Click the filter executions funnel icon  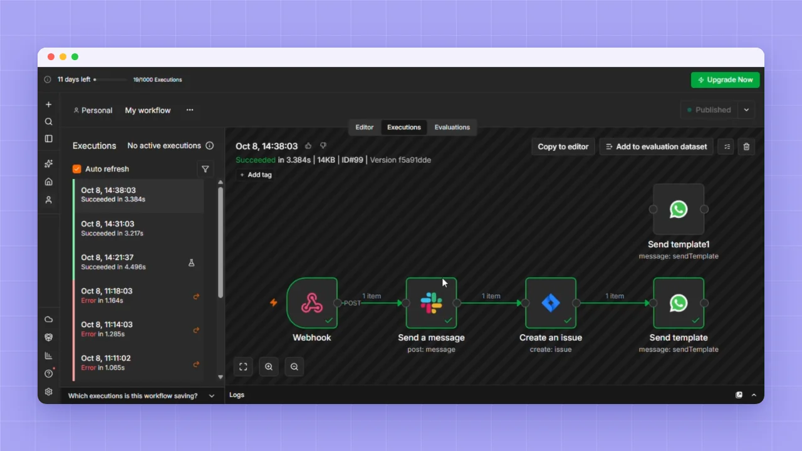click(205, 169)
